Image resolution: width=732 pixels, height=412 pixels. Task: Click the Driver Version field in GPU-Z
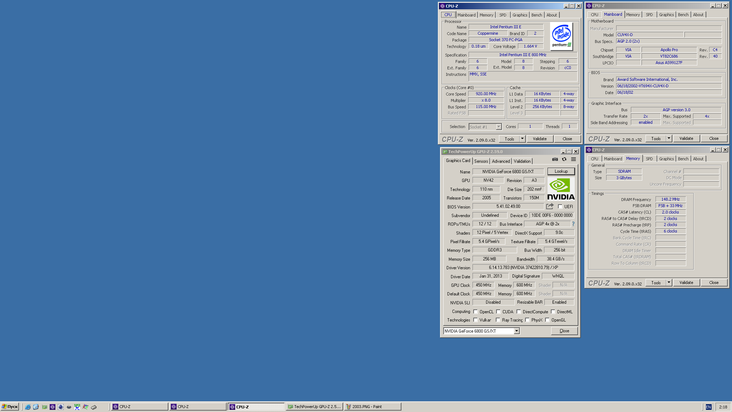point(523,268)
